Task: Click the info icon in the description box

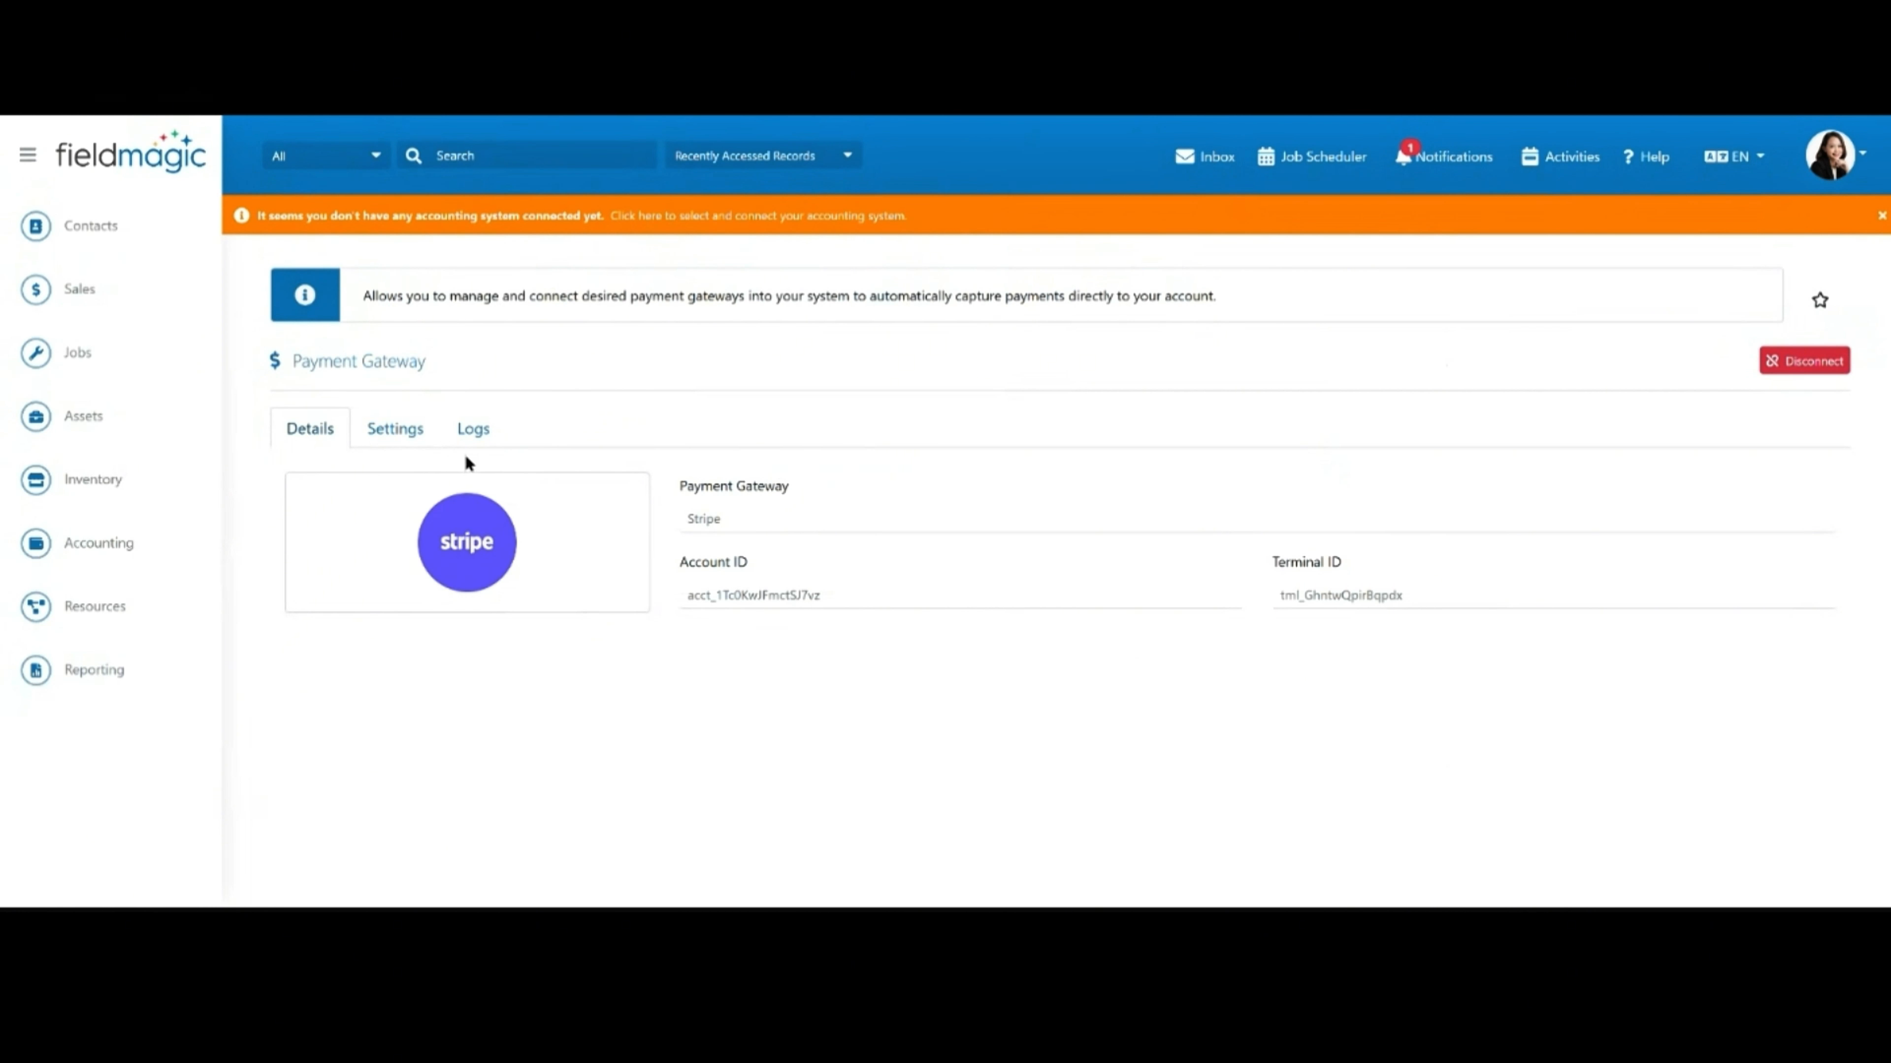Action: click(x=305, y=295)
